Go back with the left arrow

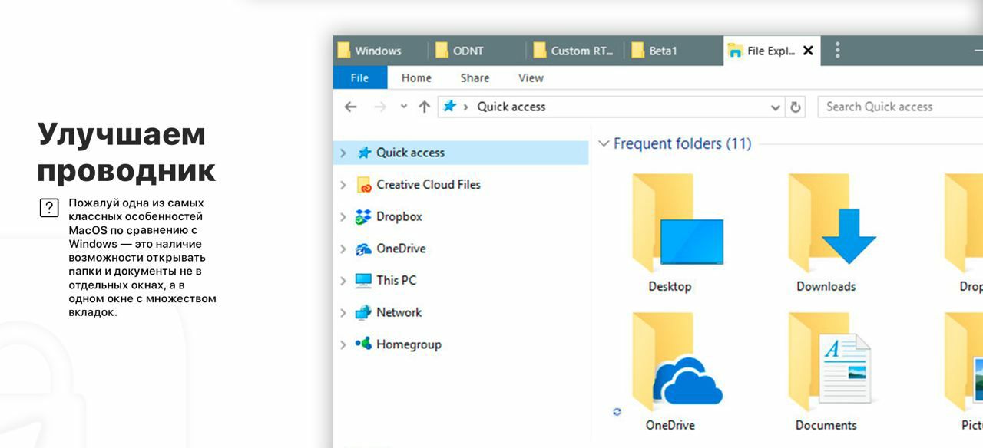click(351, 107)
